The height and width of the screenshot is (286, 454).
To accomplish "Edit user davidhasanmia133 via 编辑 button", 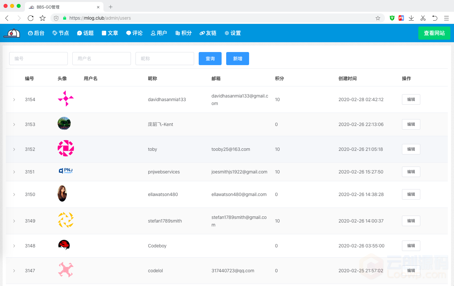I will click(411, 99).
